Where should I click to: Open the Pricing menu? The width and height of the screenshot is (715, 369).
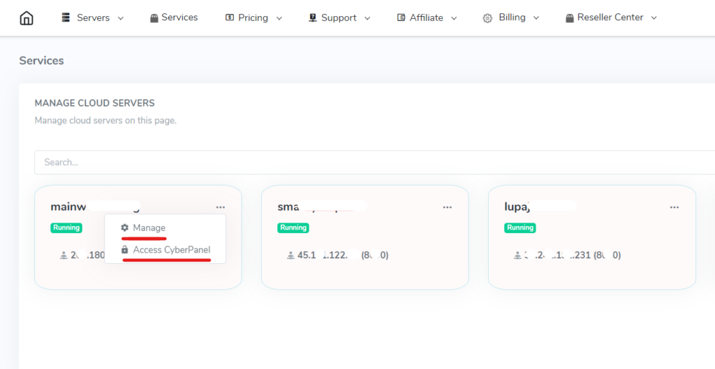(x=254, y=17)
